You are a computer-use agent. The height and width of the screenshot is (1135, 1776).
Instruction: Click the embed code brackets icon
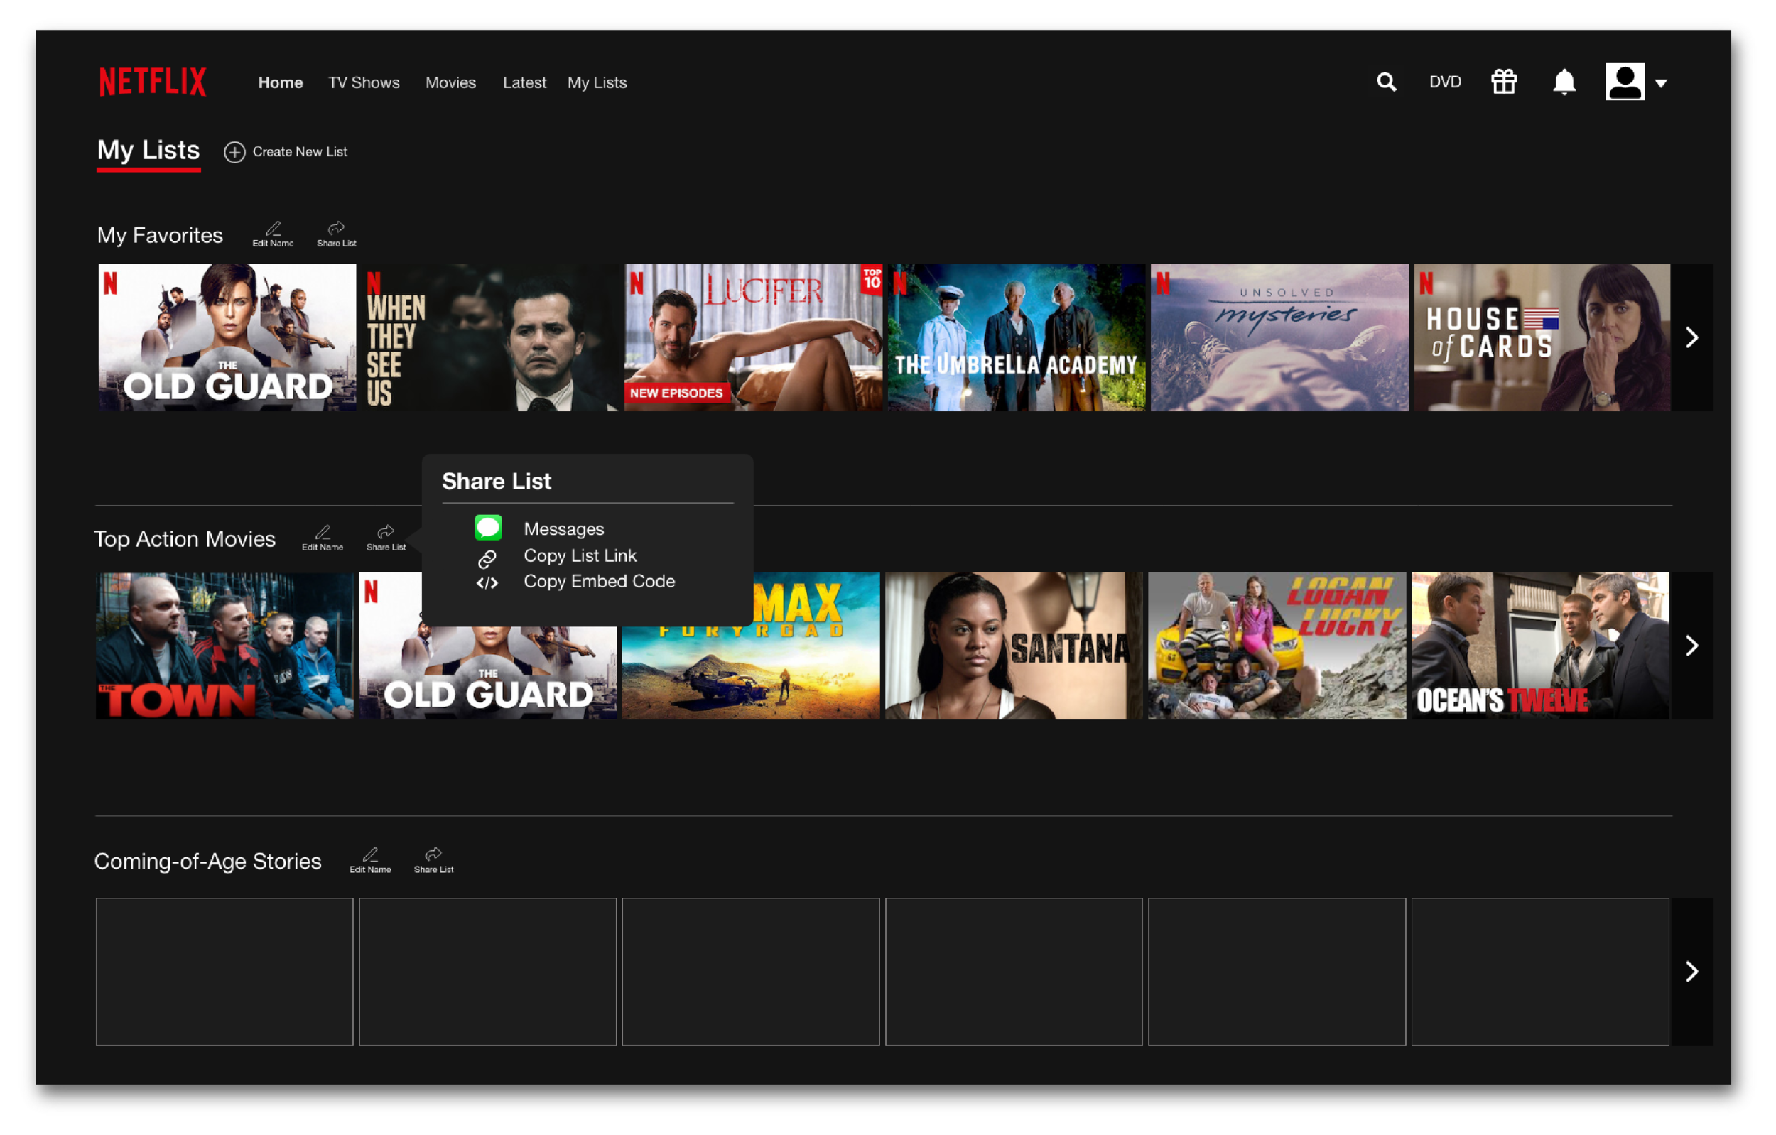487,583
